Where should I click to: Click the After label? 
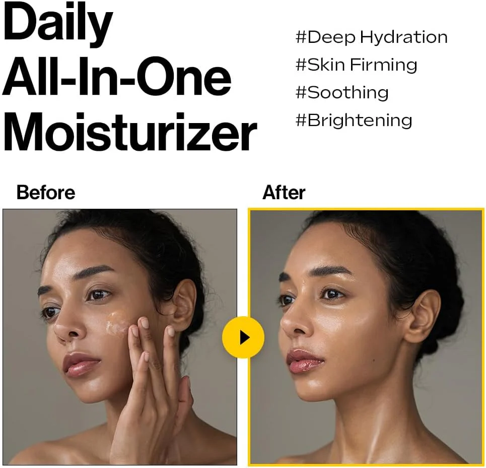284,193
